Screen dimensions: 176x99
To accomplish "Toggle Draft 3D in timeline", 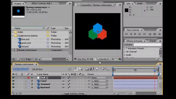I will [81, 69].
